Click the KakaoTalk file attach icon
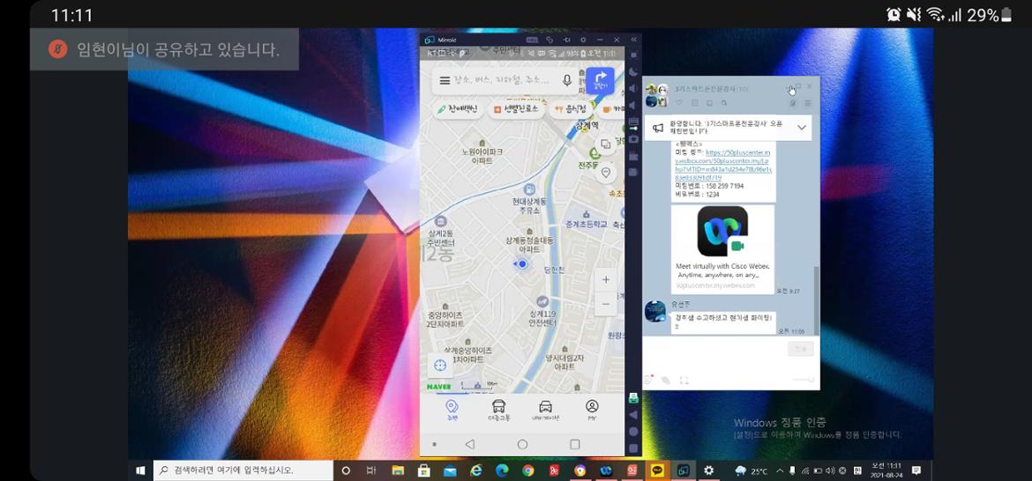1032x481 pixels. point(666,380)
